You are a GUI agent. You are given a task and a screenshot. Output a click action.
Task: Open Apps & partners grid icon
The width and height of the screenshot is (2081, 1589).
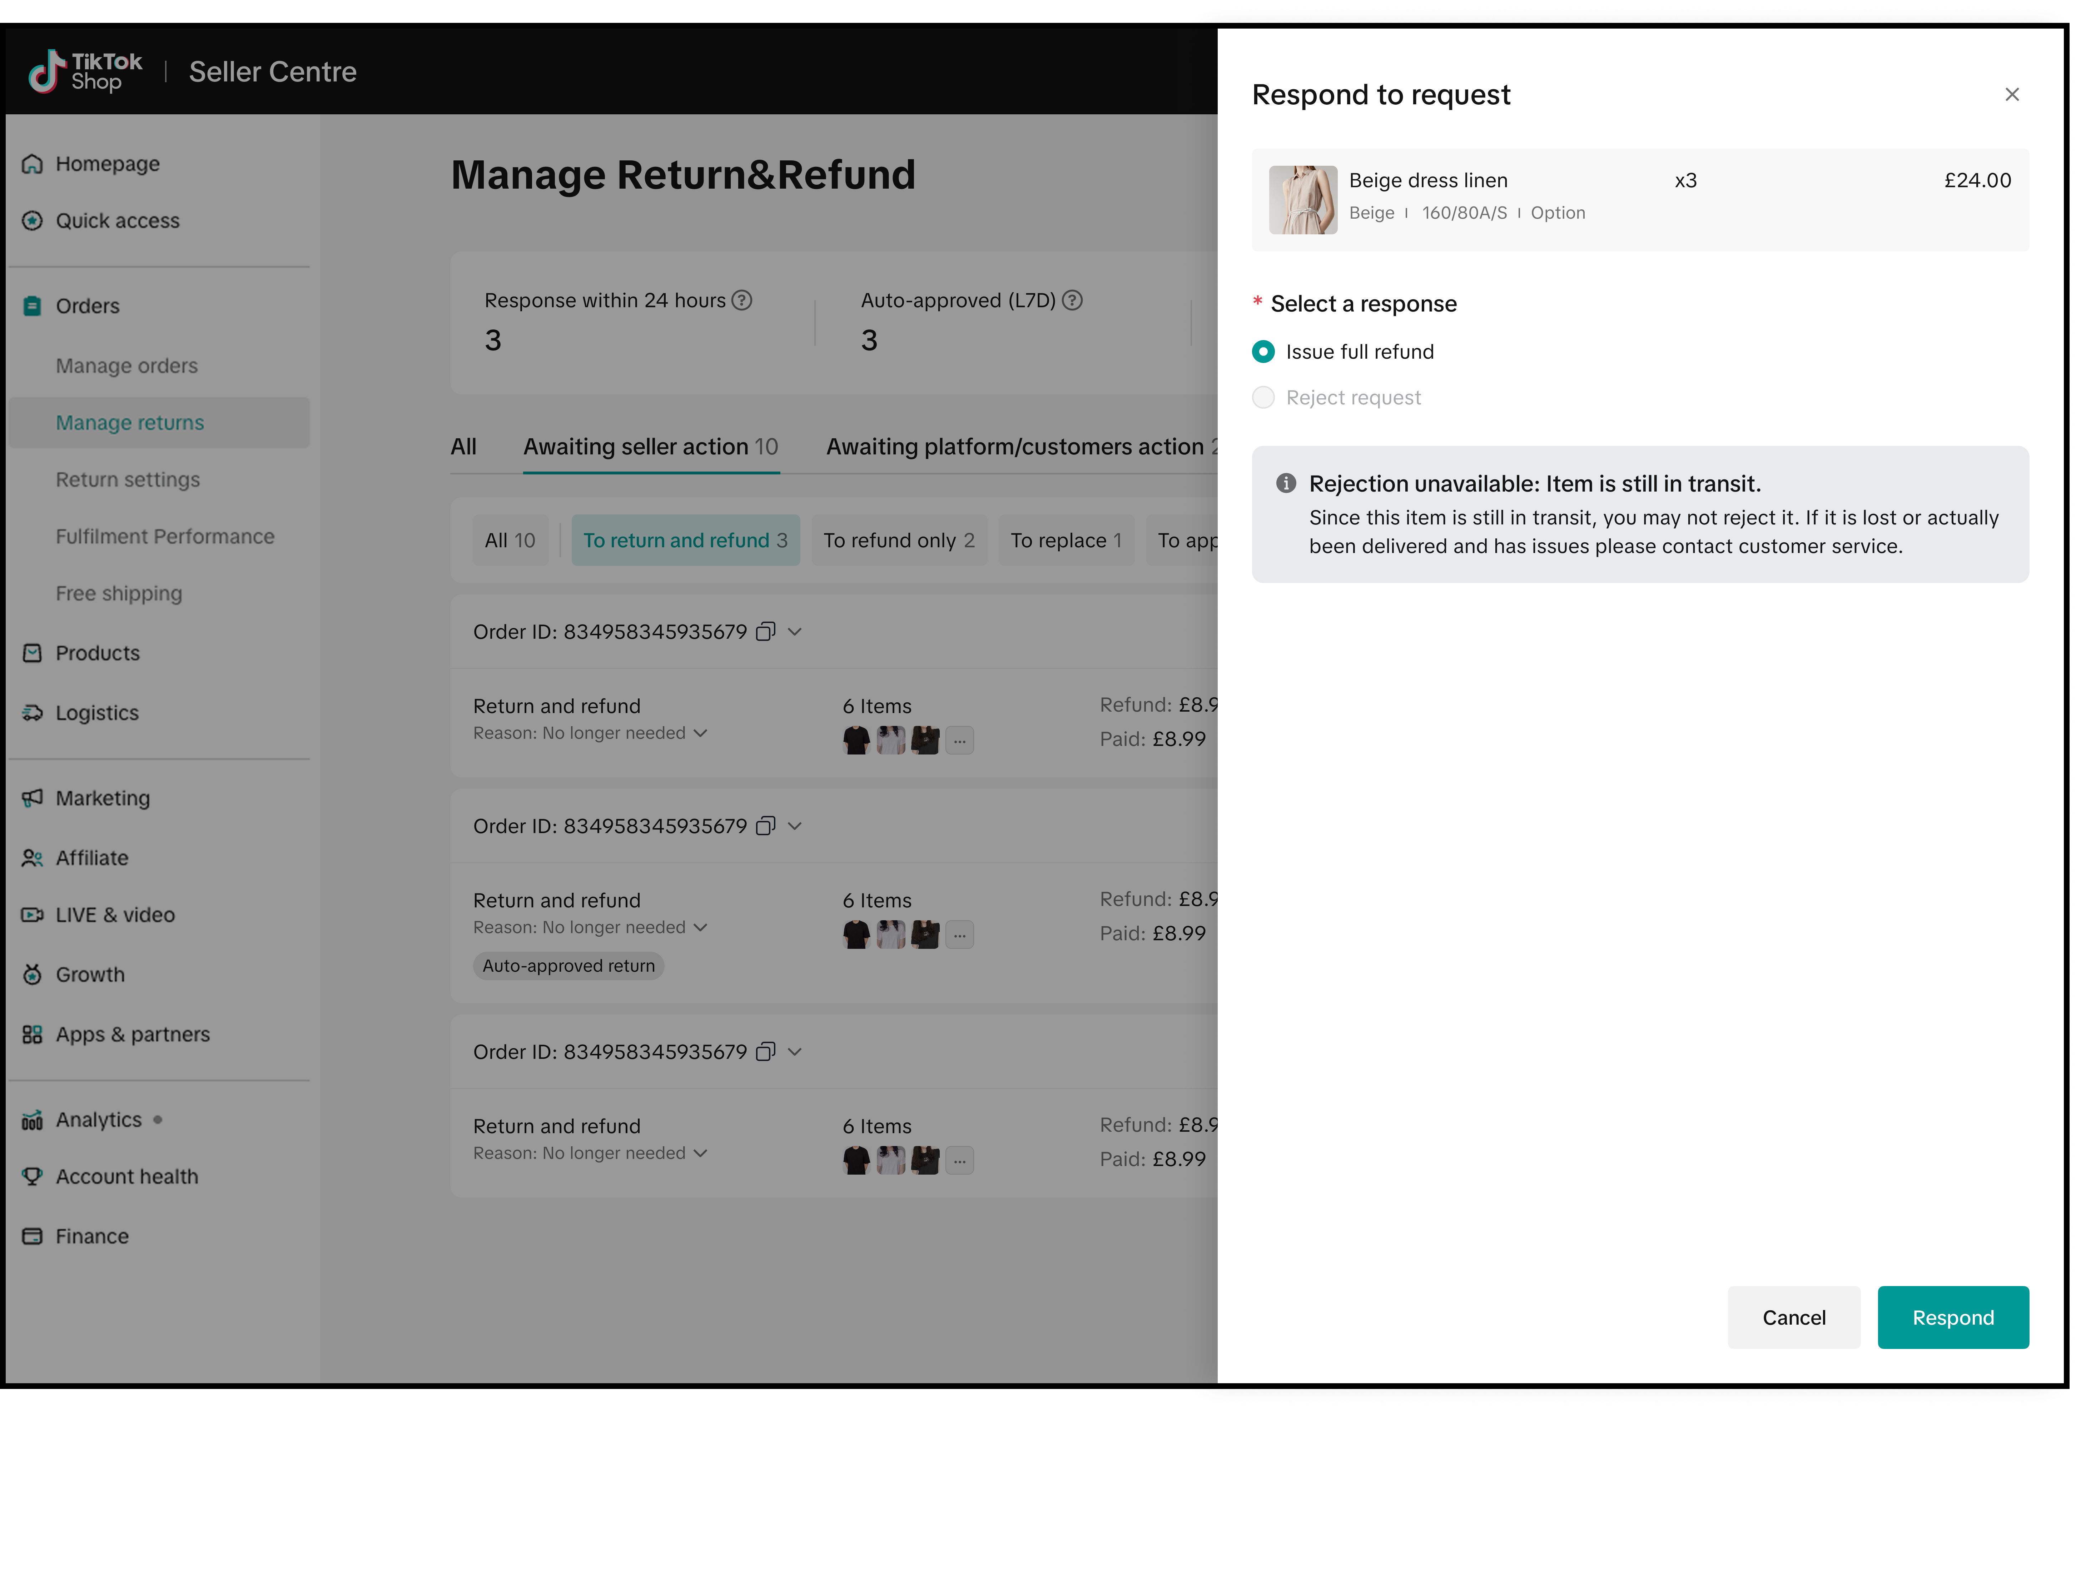pyautogui.click(x=32, y=1035)
